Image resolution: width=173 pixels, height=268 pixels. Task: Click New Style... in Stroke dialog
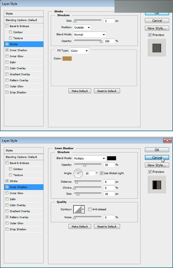coord(157,28)
